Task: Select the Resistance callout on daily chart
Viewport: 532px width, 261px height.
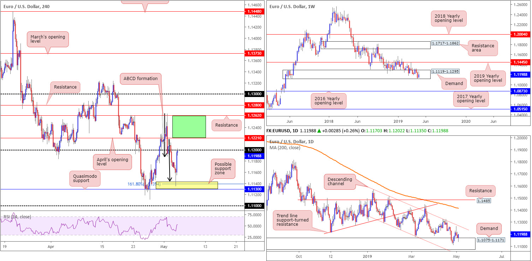Action: tap(481, 190)
